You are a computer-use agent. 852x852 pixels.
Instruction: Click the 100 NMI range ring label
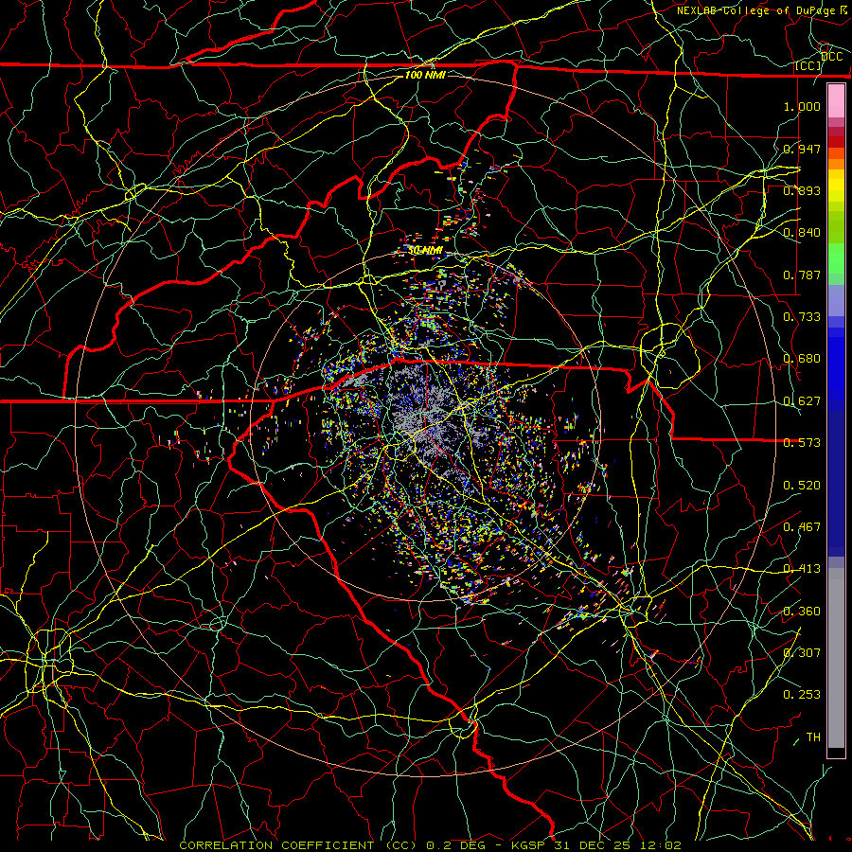coord(425,75)
